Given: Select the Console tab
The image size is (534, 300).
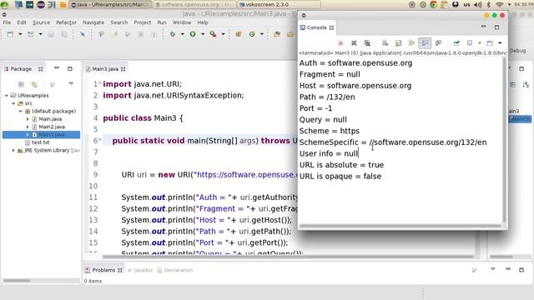Looking at the screenshot, I should click(x=317, y=27).
